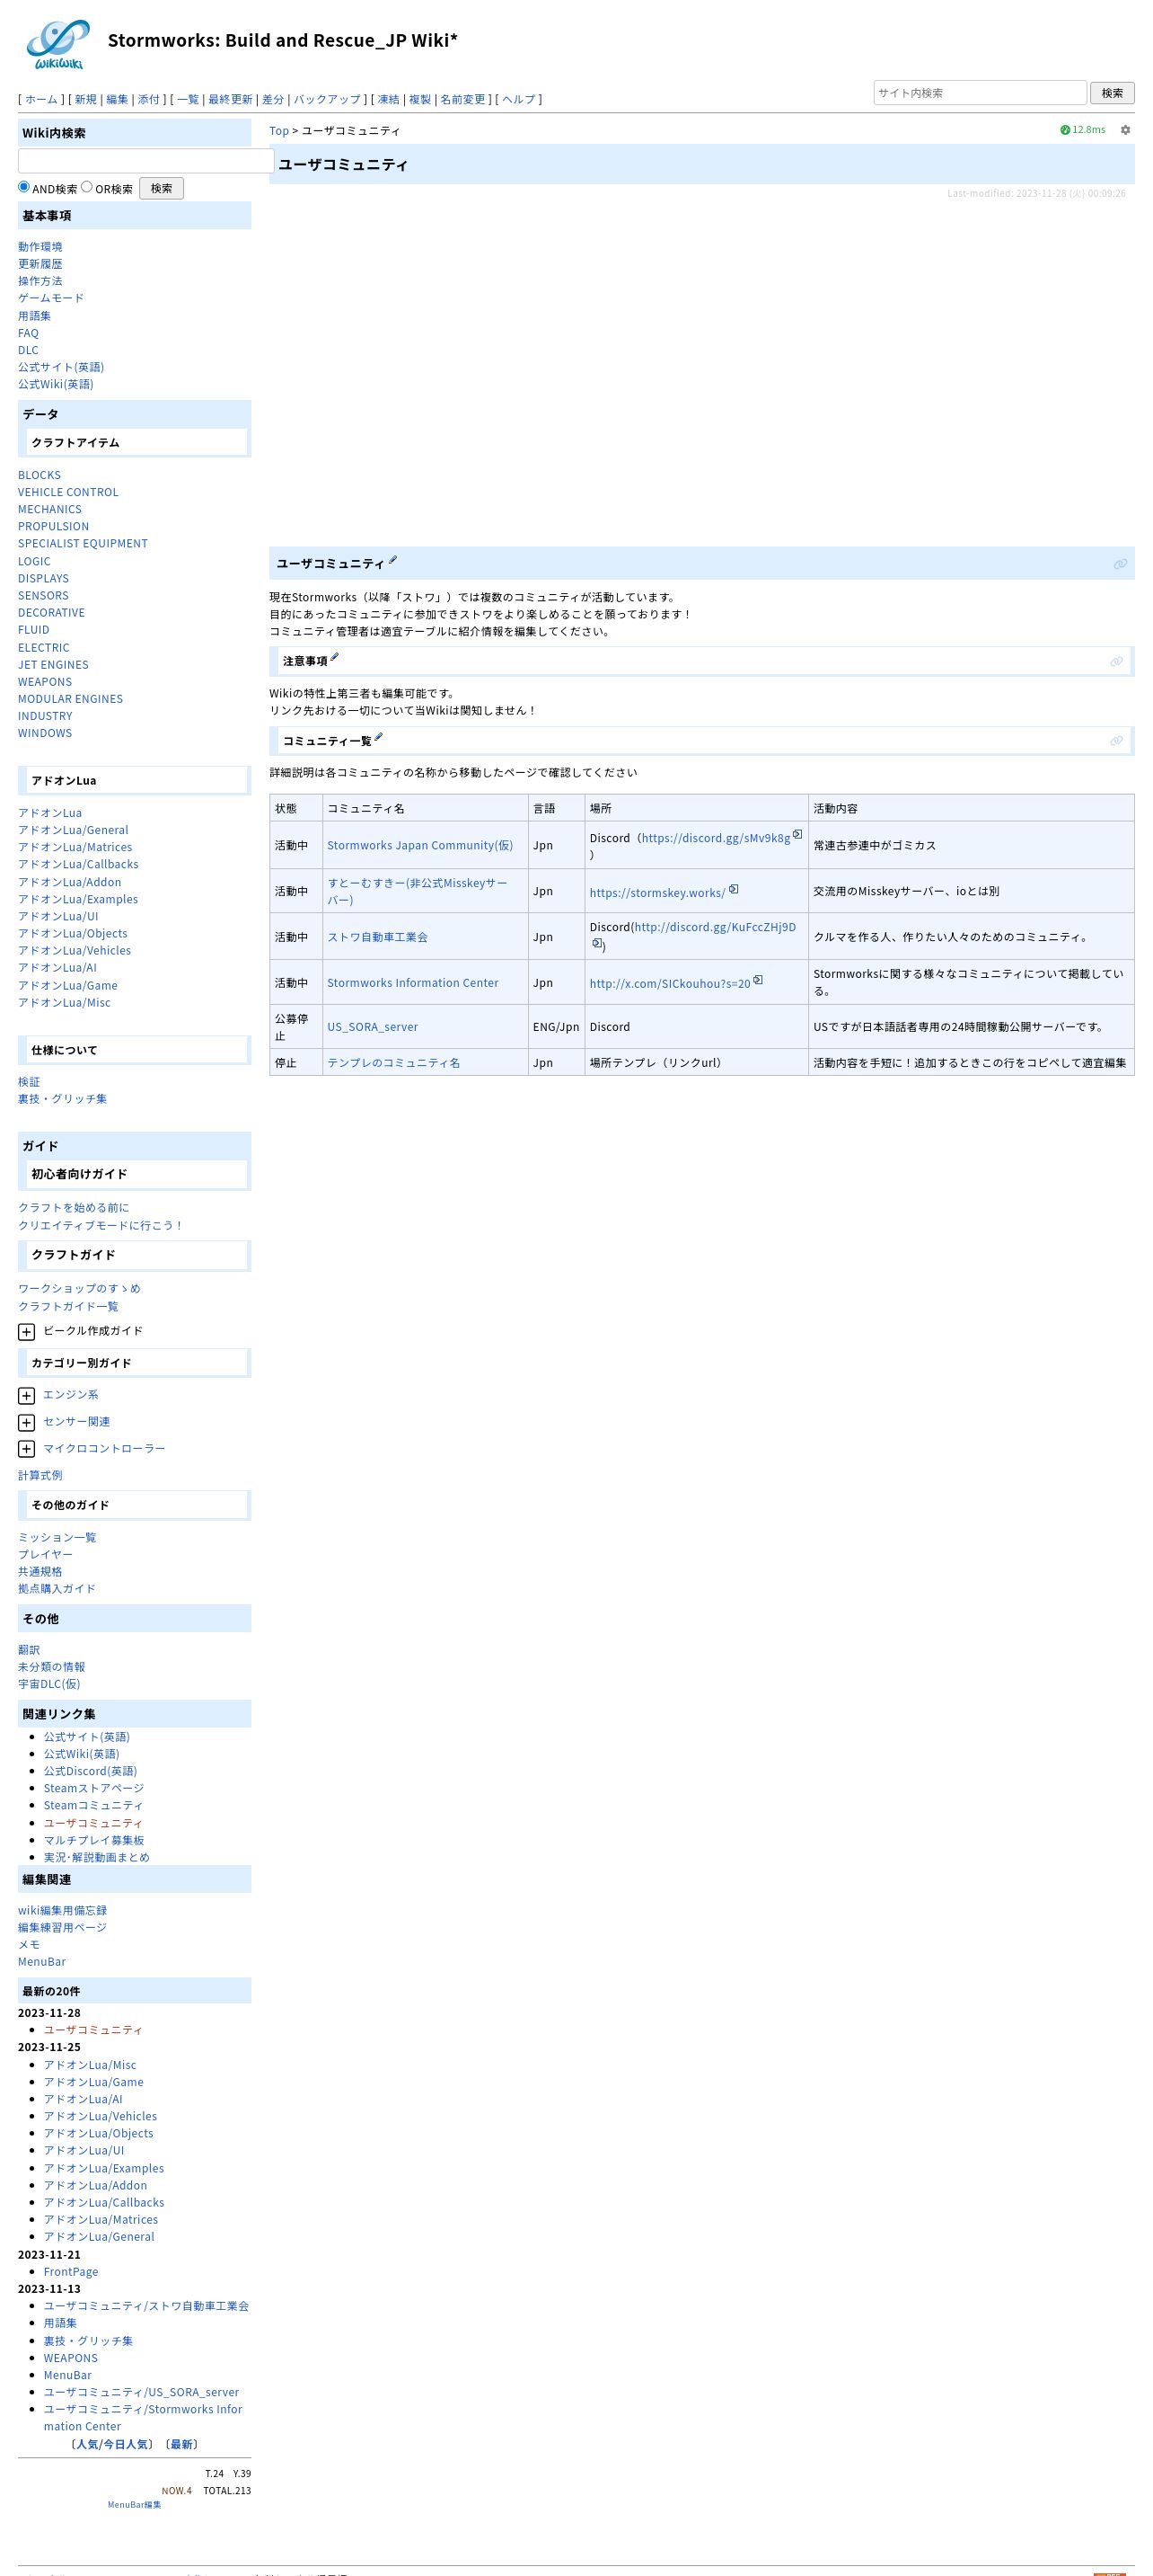Select the OR検索 radio button
This screenshot has height=2576, width=1153.
pyautogui.click(x=87, y=187)
